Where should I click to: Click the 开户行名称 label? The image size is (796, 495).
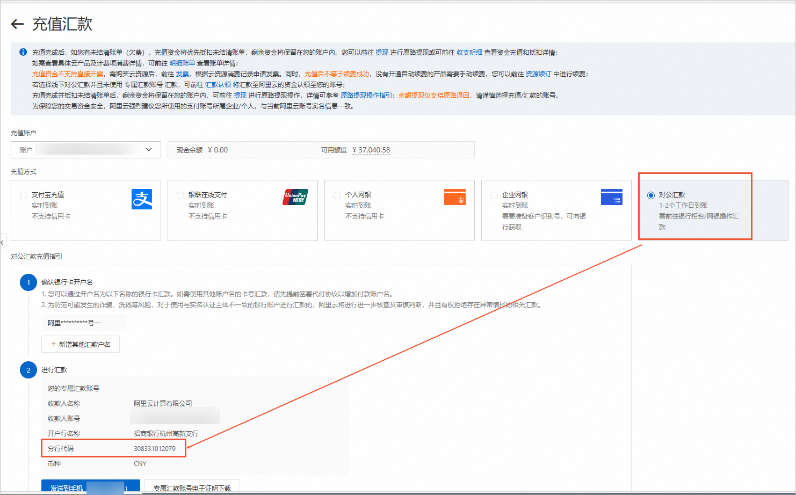coord(64,433)
